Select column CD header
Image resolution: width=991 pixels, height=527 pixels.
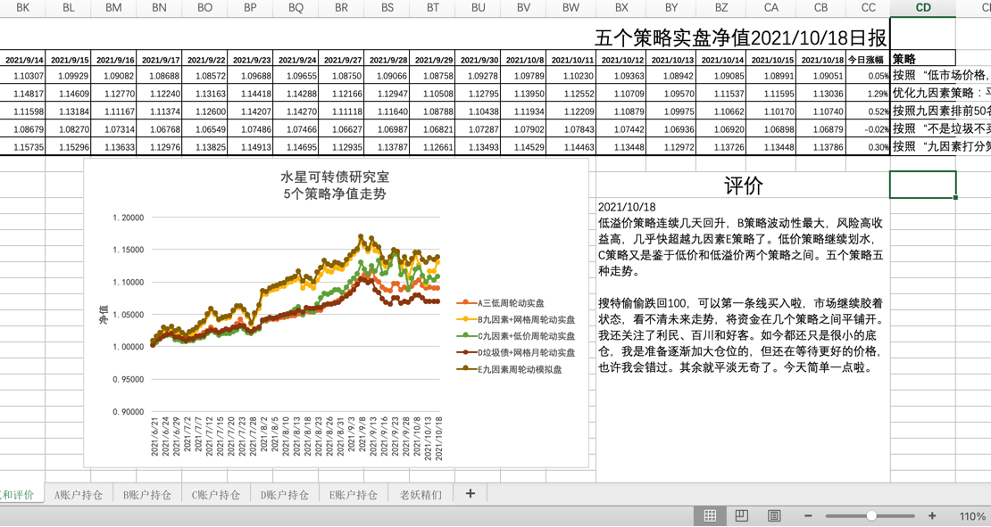pos(922,8)
